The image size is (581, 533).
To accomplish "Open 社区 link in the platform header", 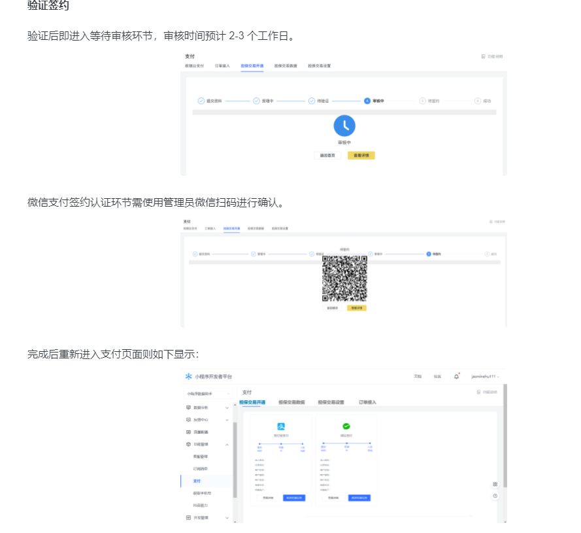I will [438, 377].
